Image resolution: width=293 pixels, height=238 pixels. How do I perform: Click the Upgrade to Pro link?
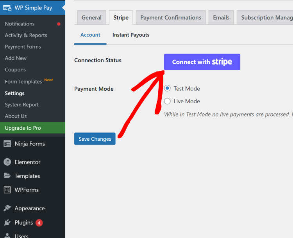pyautogui.click(x=33, y=128)
